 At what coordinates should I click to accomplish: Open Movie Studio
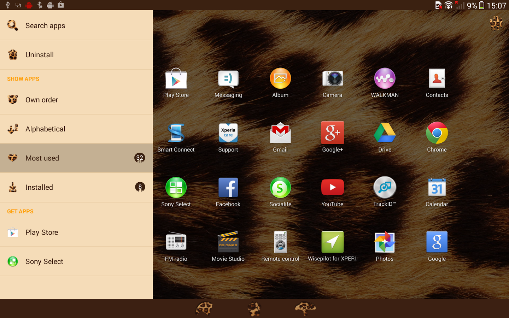pyautogui.click(x=228, y=247)
